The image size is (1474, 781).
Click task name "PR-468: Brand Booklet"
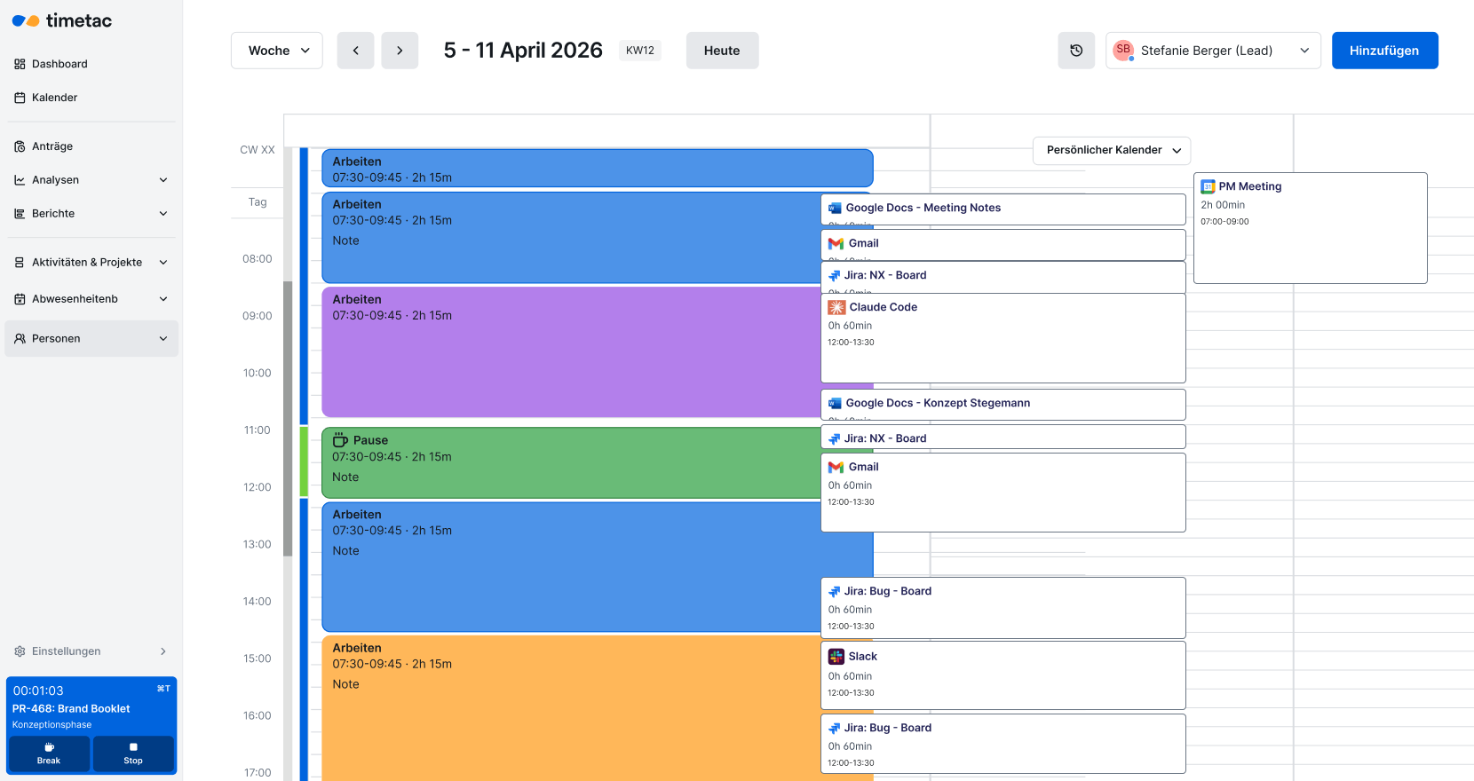coord(71,708)
